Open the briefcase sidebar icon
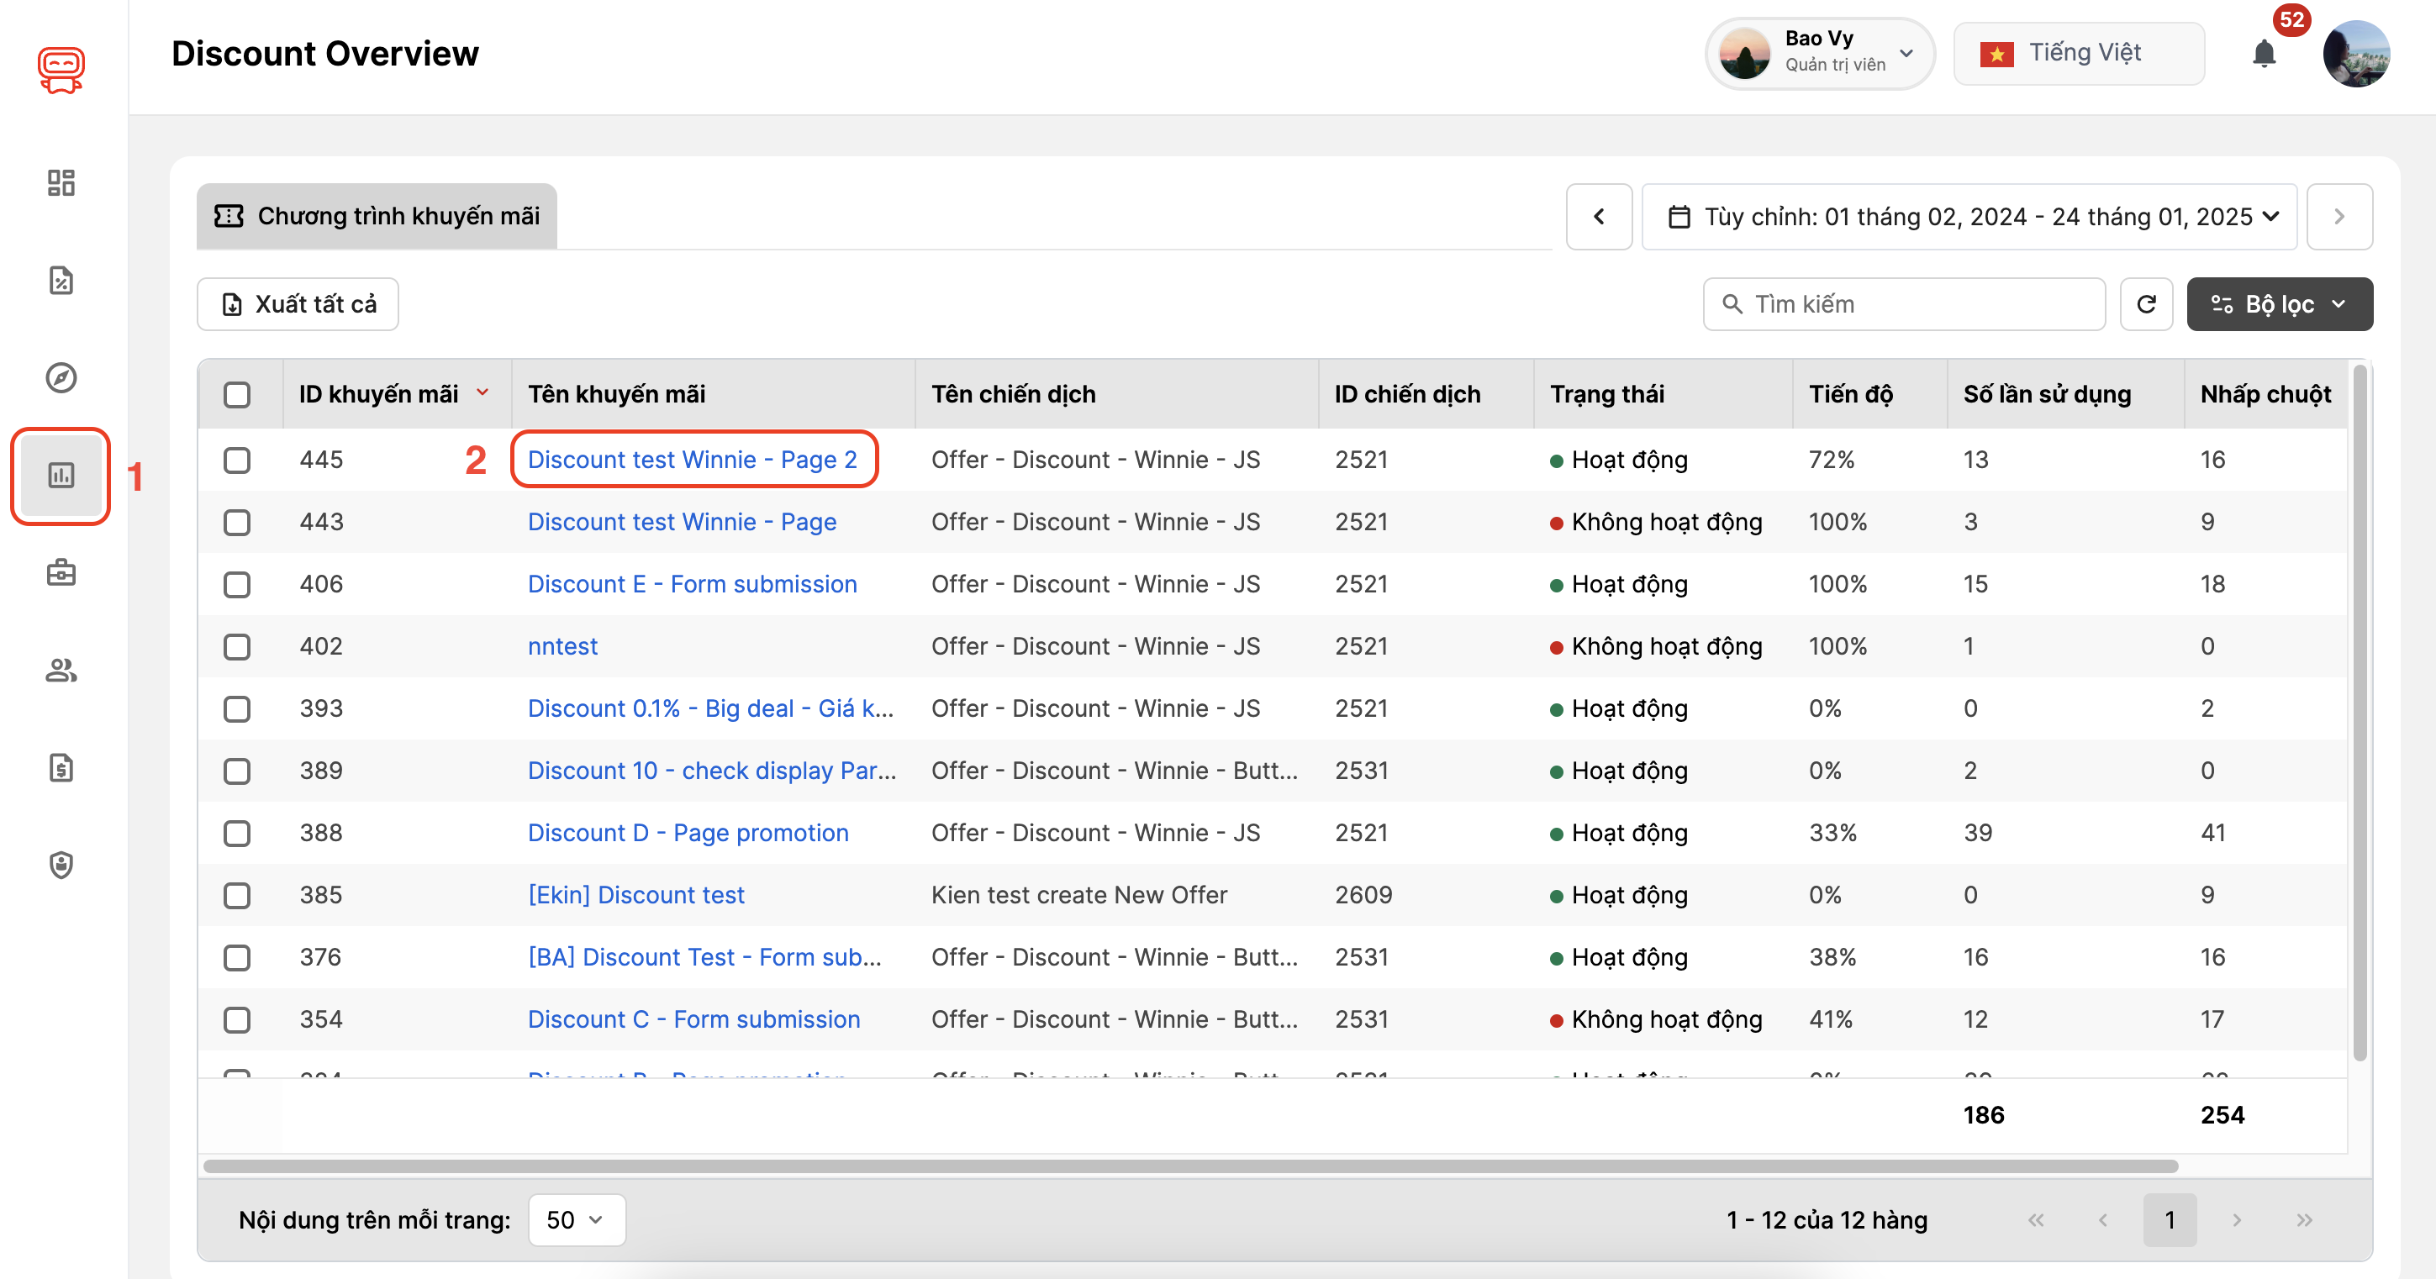 [61, 573]
